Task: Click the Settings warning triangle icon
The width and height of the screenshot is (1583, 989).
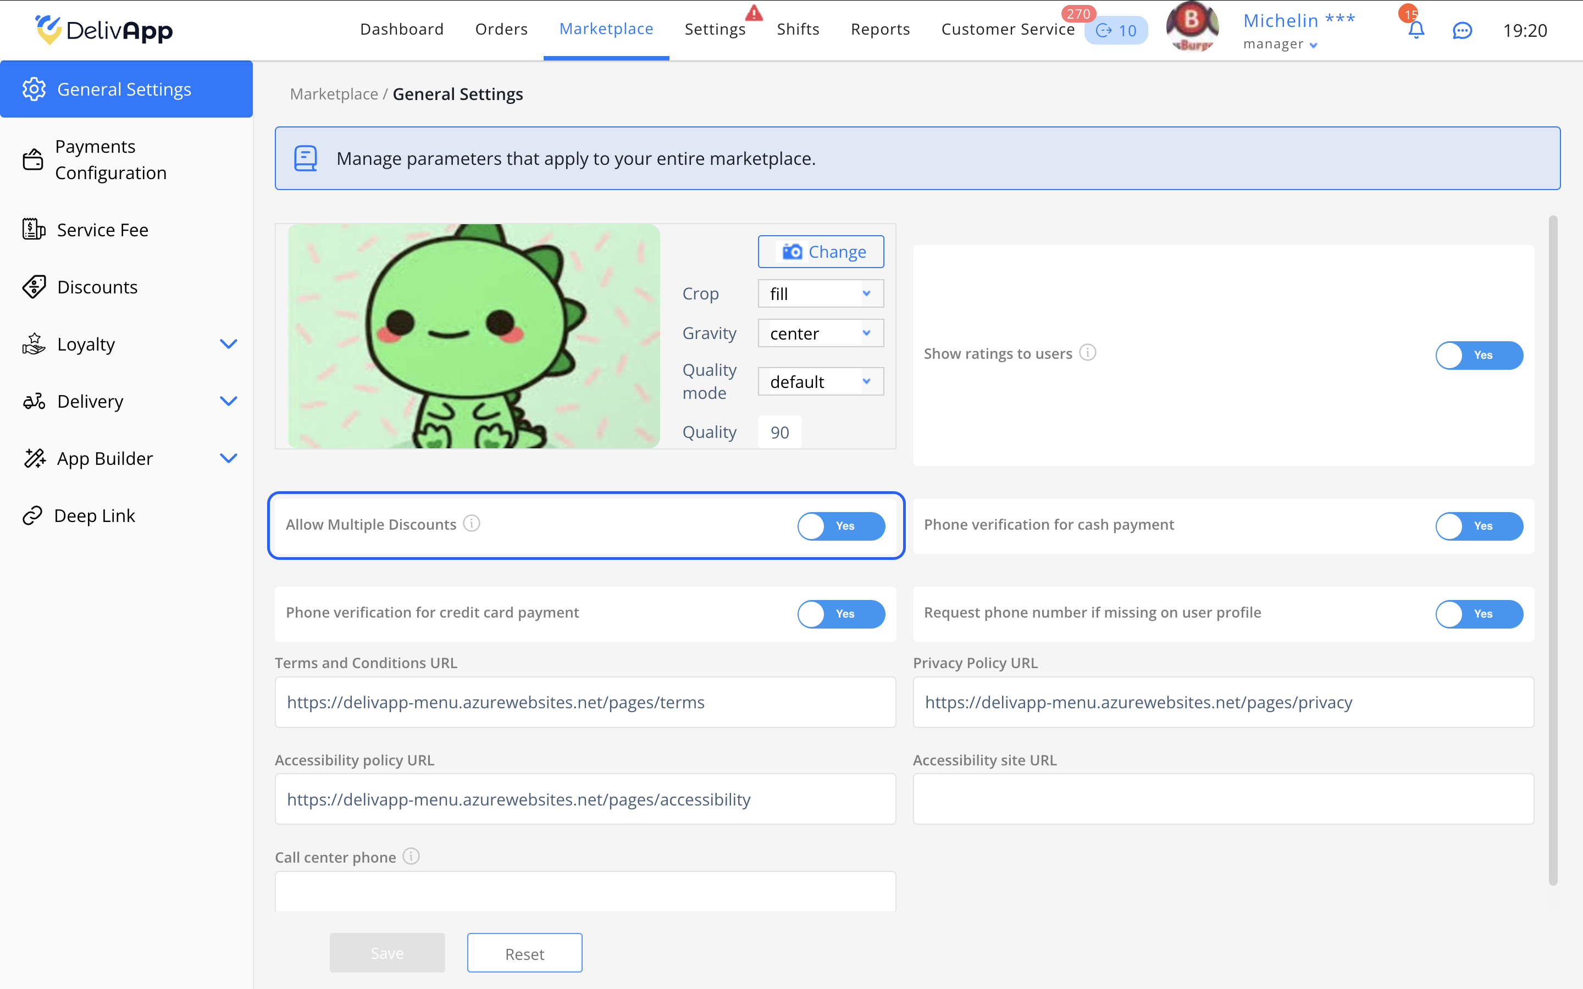Action: [754, 13]
